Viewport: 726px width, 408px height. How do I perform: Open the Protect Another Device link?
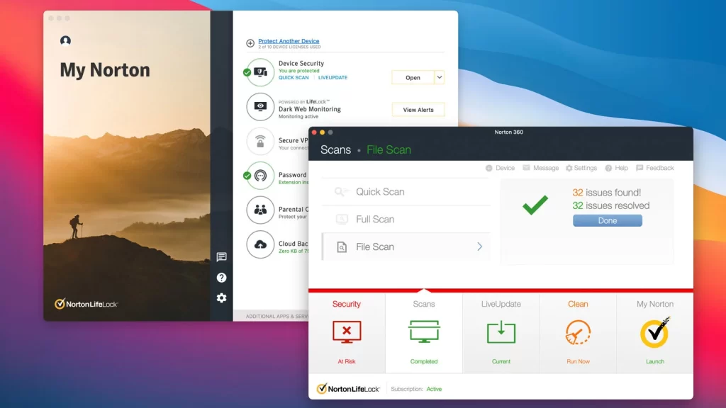click(289, 41)
